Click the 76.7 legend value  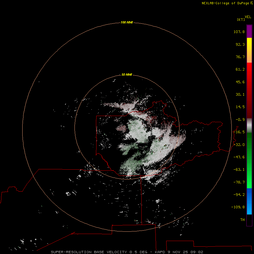tap(240, 57)
